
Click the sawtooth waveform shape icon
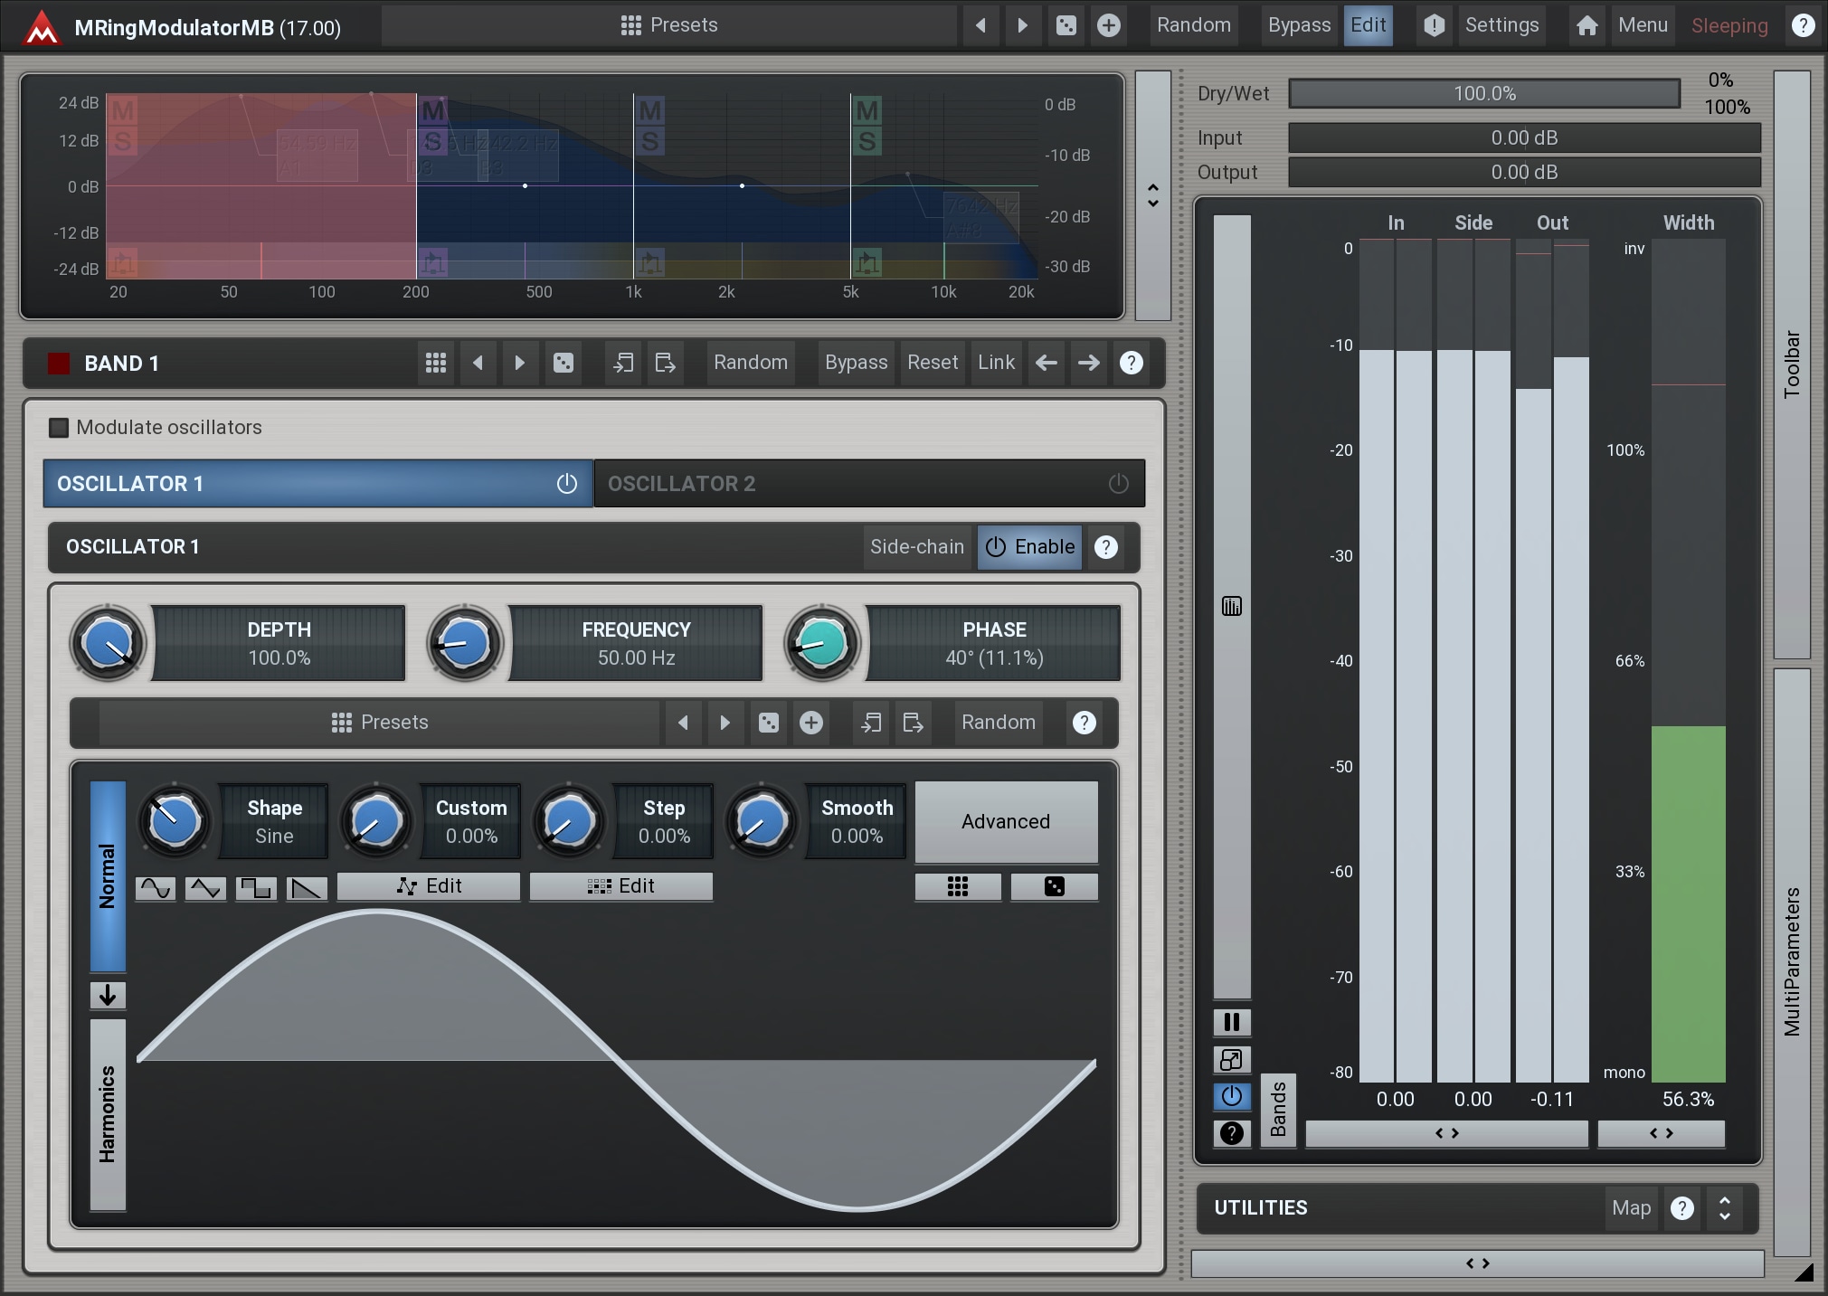(307, 888)
